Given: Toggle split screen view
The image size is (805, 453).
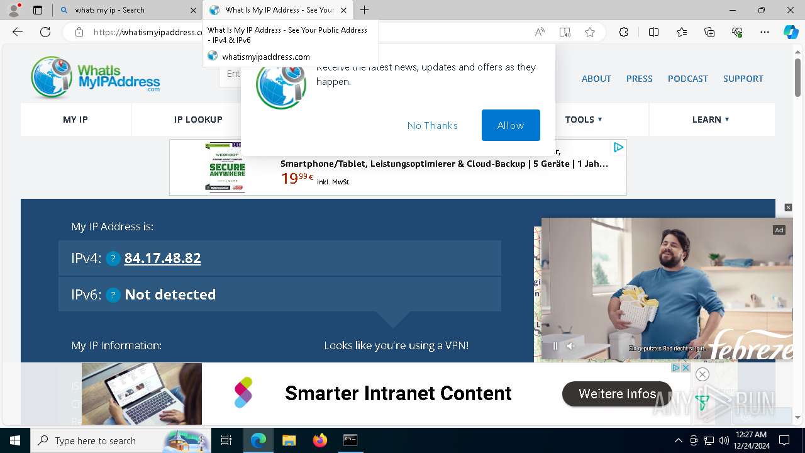Looking at the screenshot, I should tap(653, 32).
